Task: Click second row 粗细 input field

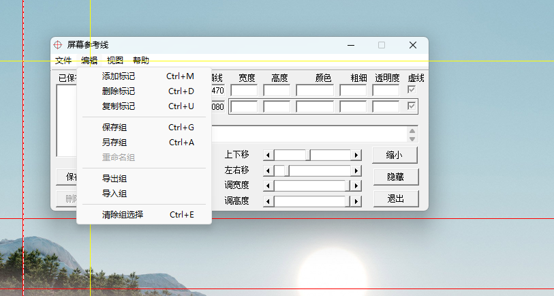Action: click(353, 106)
